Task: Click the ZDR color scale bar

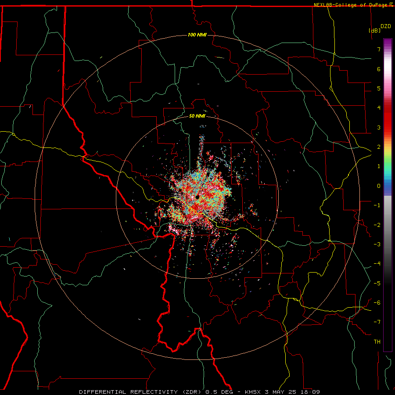Action: (388, 195)
